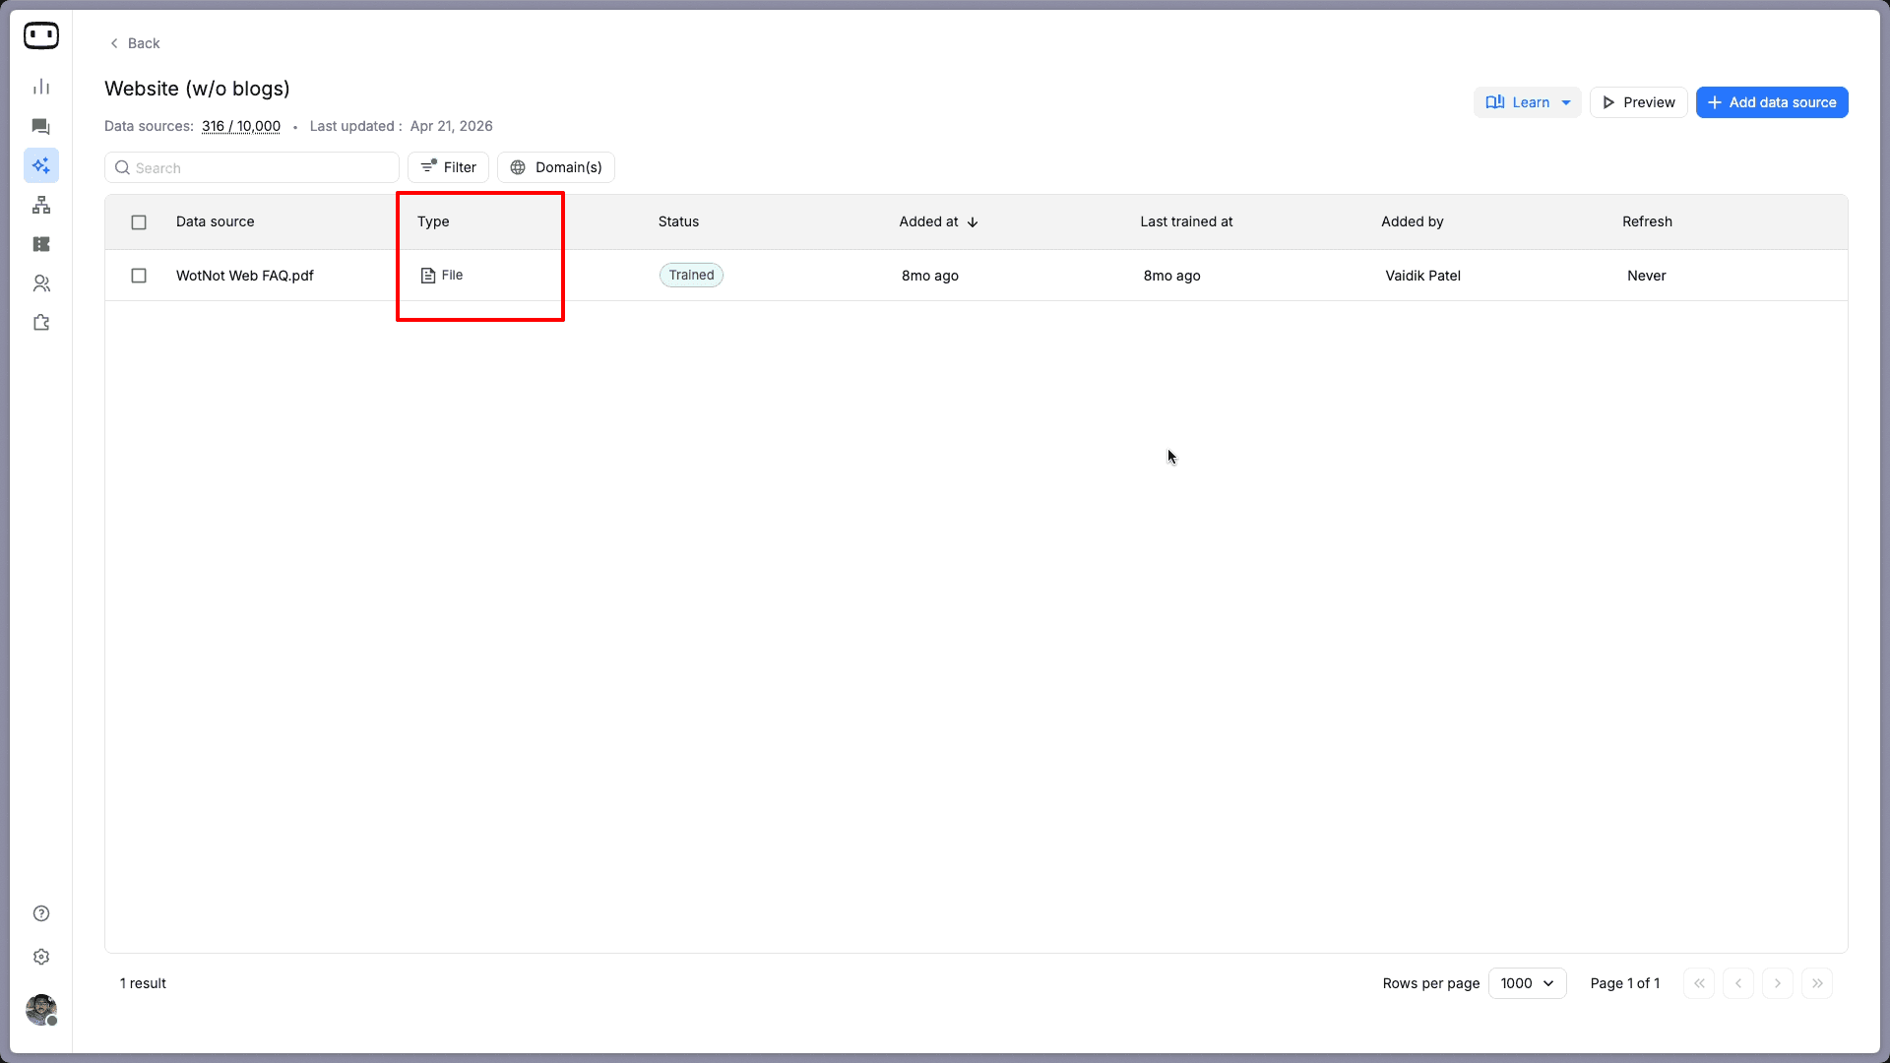Open the contacts people sidebar icon
1890x1063 pixels.
point(41,283)
